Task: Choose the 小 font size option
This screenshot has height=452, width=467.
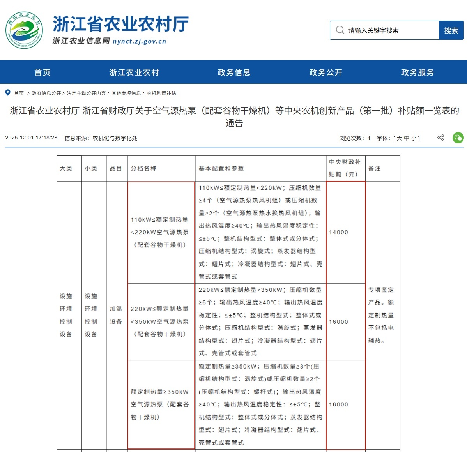Action: coord(414,138)
